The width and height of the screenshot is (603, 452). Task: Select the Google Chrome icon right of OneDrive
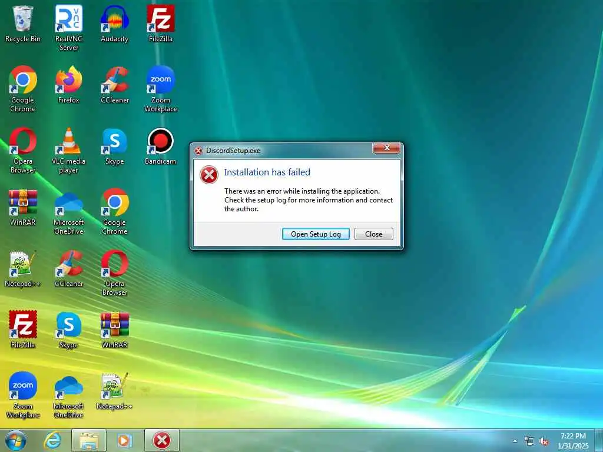coord(115,212)
